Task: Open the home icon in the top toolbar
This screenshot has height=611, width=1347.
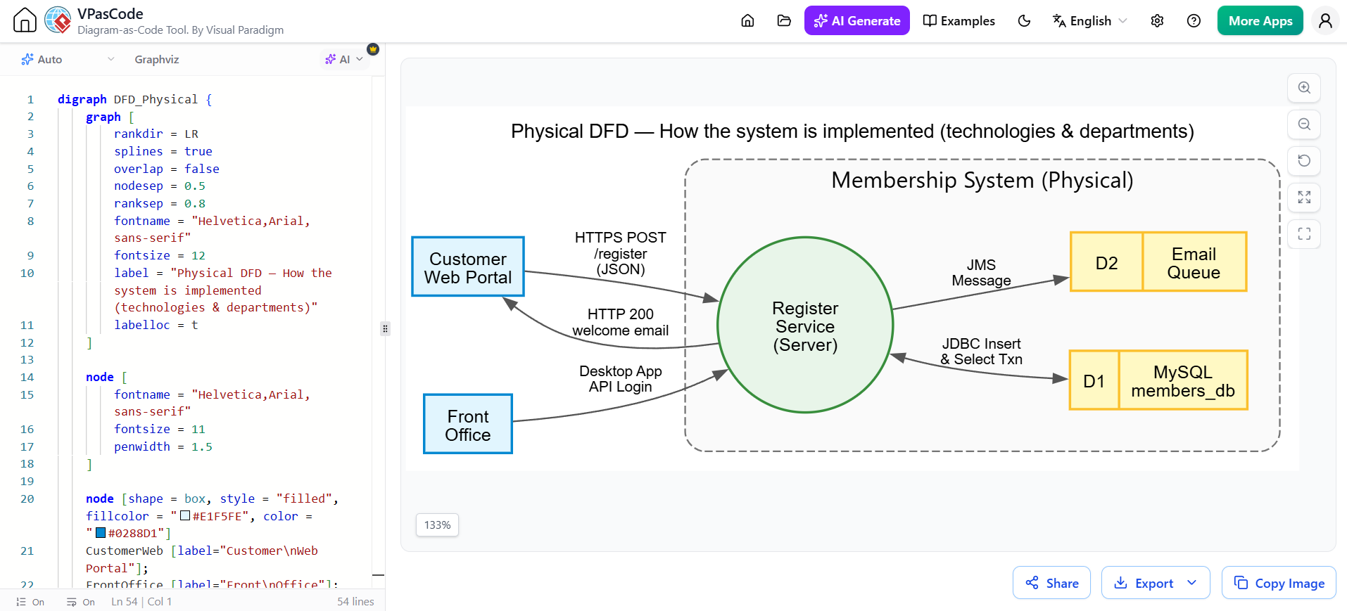Action: coord(747,20)
